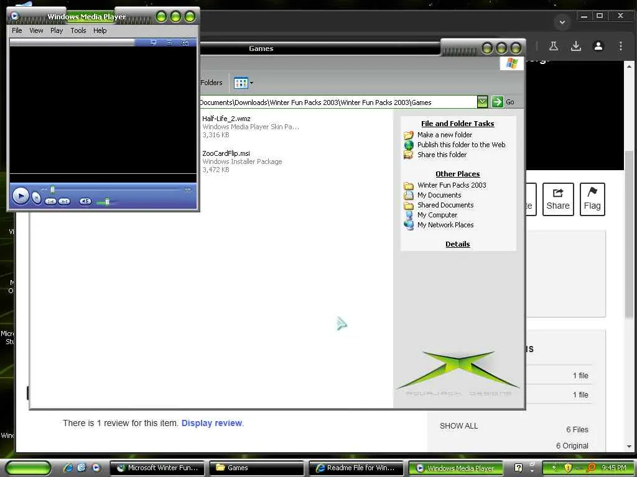Open My Documents from Other Places

(439, 195)
